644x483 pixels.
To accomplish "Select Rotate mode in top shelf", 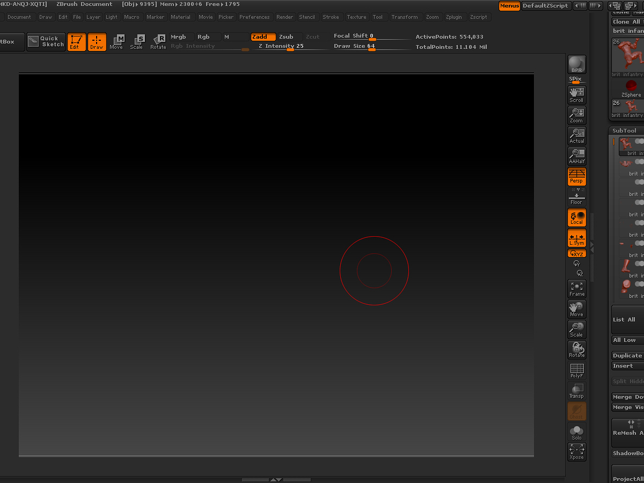I will pos(158,42).
